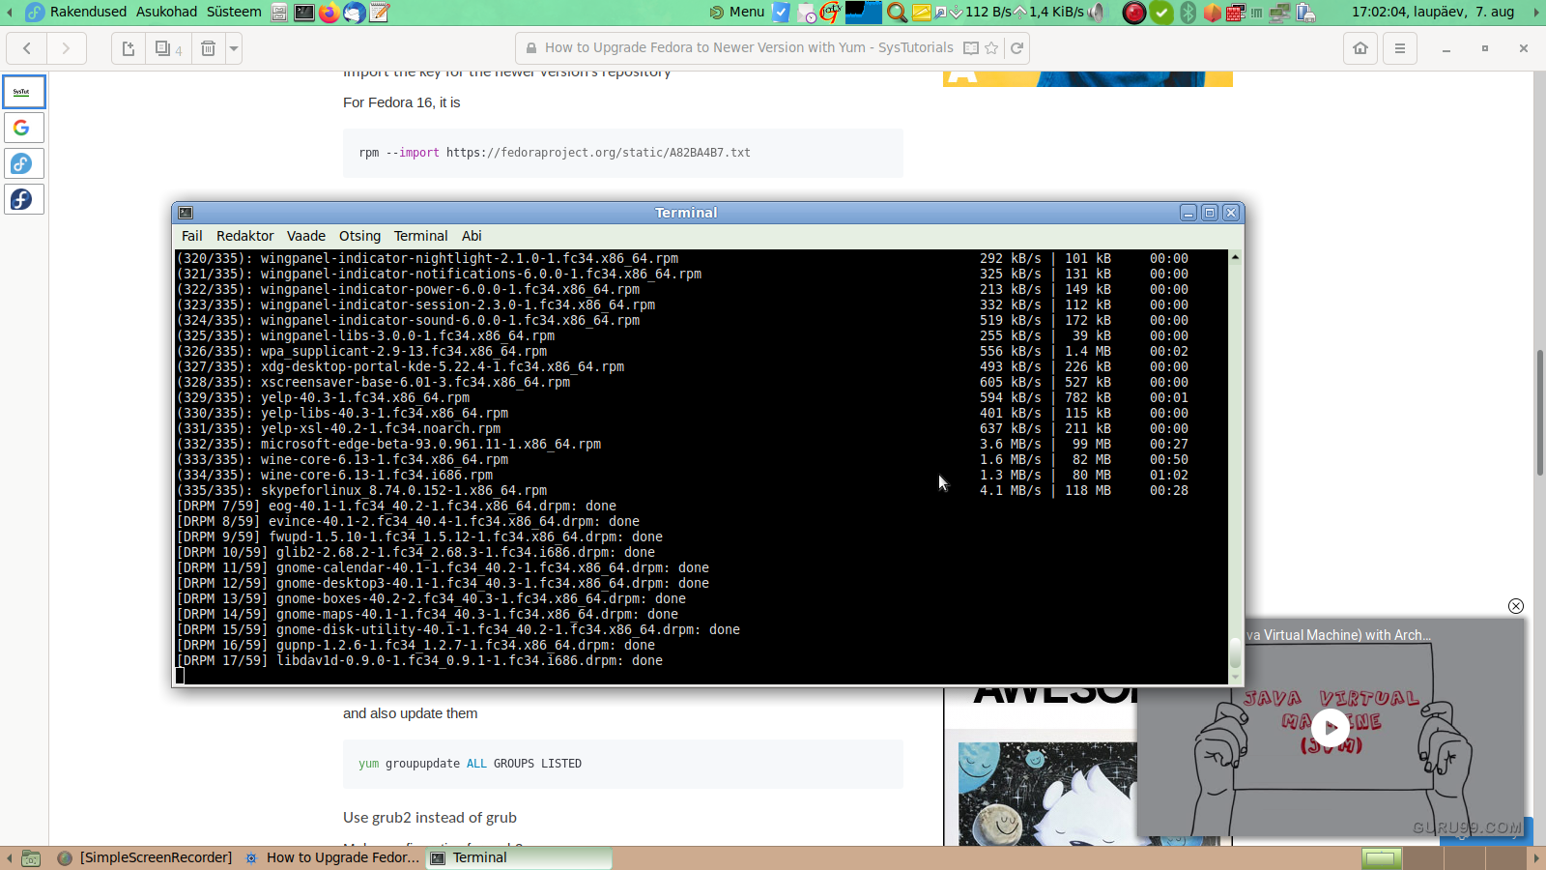Reload the SysTutorials page

coord(1016,48)
